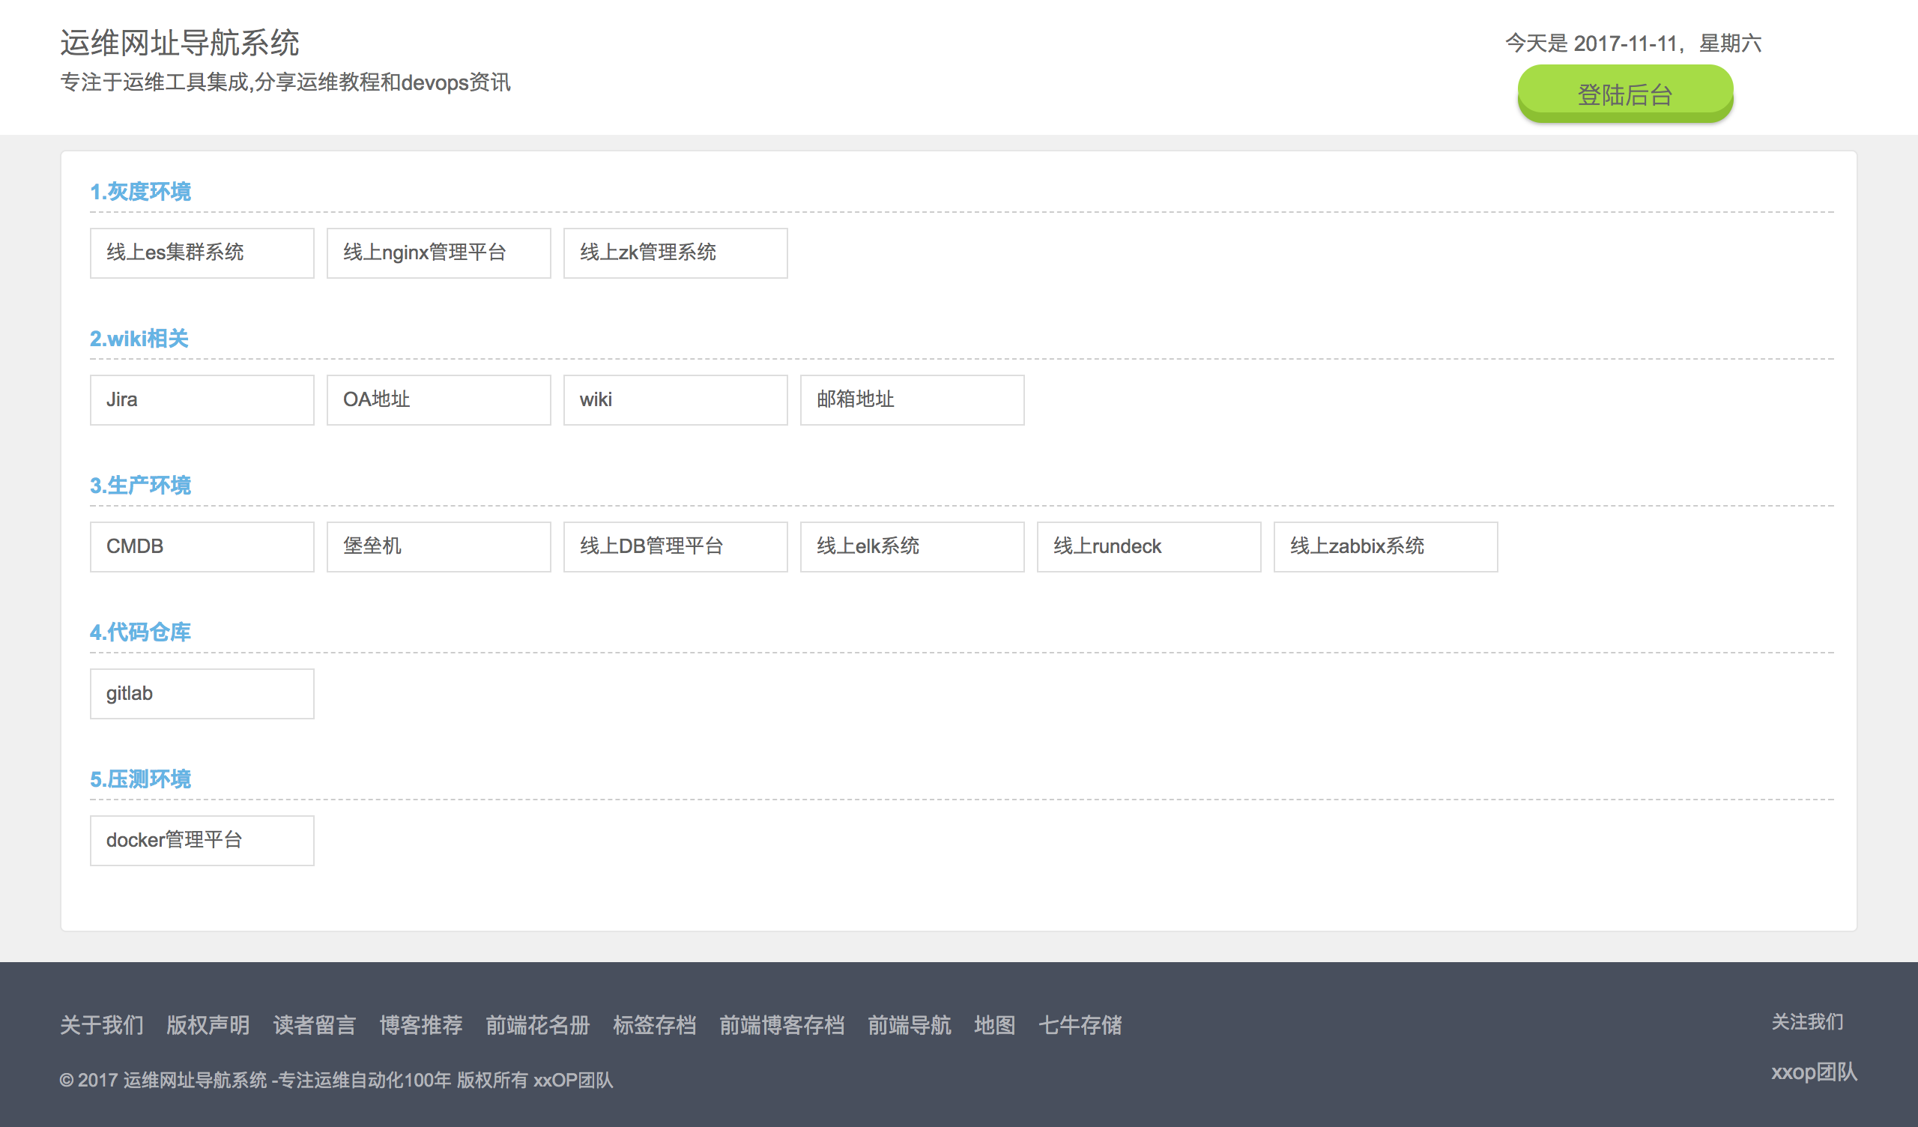Open the 线上es集群系统 link
The height and width of the screenshot is (1127, 1918).
point(202,253)
